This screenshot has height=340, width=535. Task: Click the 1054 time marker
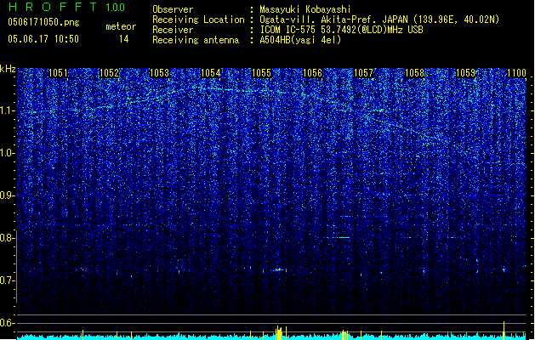pos(211,73)
